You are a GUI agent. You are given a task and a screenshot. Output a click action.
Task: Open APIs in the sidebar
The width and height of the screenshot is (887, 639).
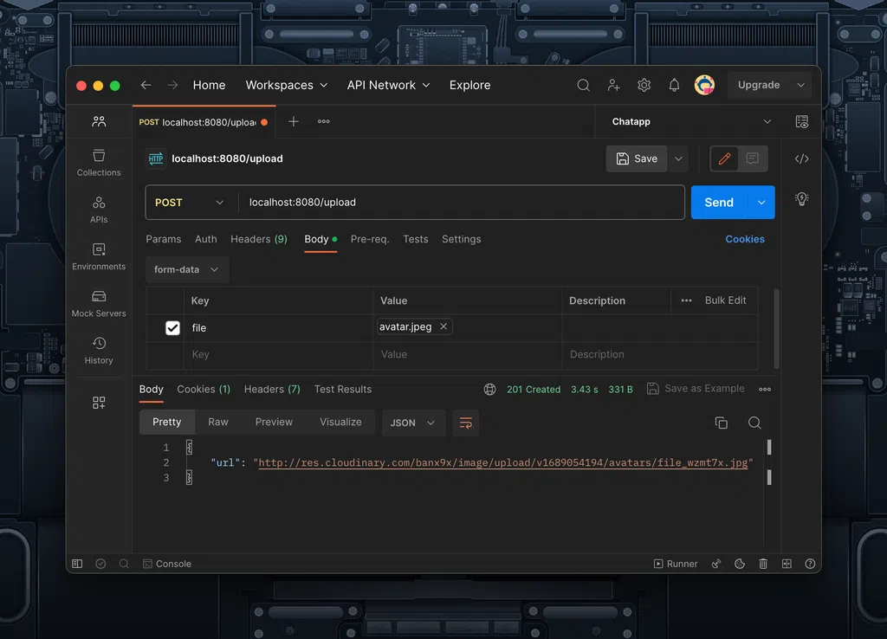pos(99,210)
